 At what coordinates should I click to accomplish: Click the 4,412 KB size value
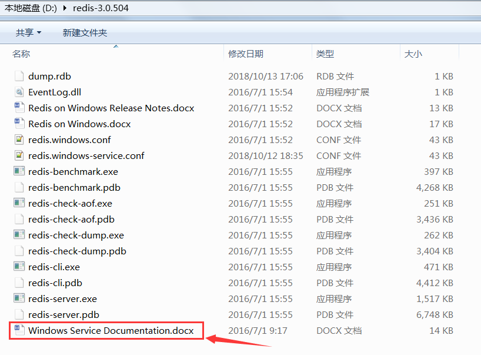pos(435,283)
